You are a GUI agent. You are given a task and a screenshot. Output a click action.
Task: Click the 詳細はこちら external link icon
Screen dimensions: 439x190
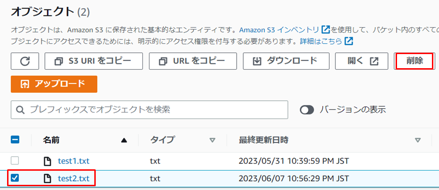coord(349,41)
